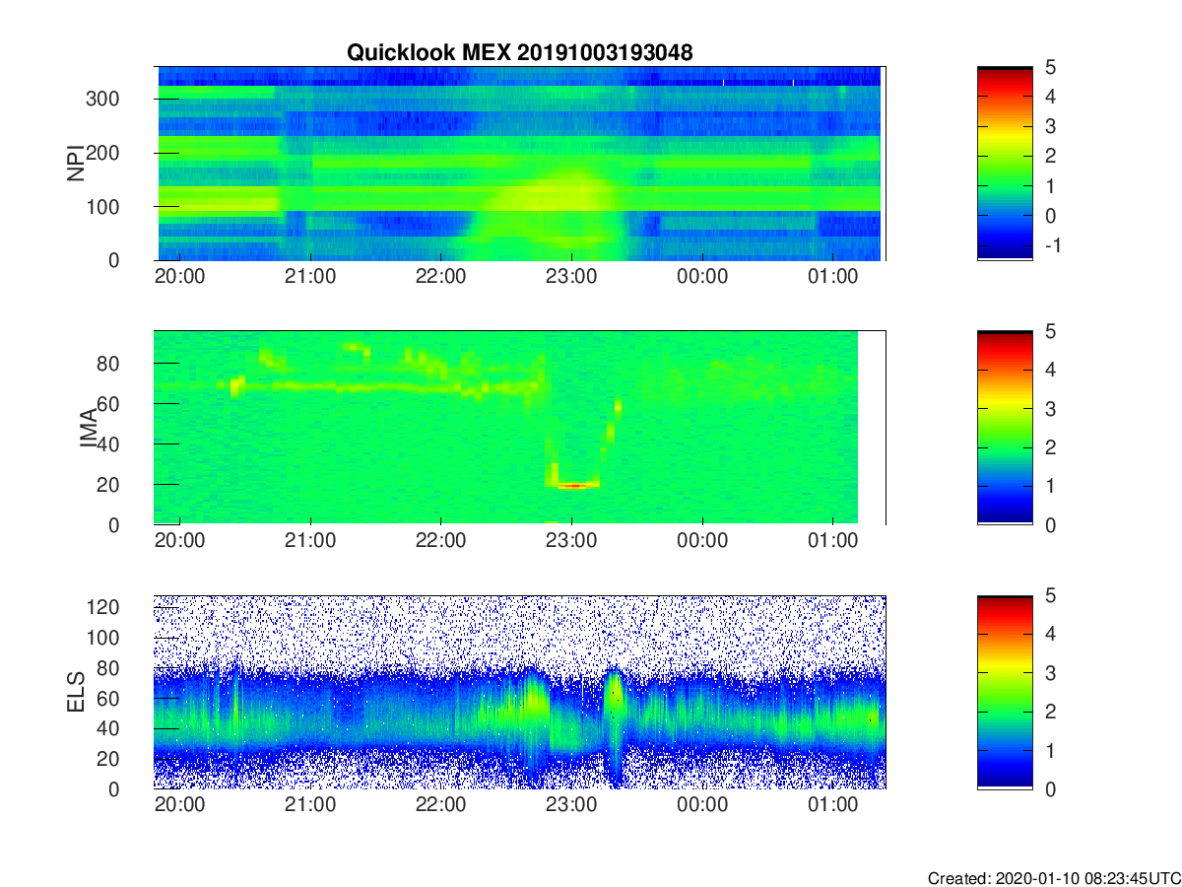Click the Created 2020-01-10 timestamp text

click(1054, 877)
